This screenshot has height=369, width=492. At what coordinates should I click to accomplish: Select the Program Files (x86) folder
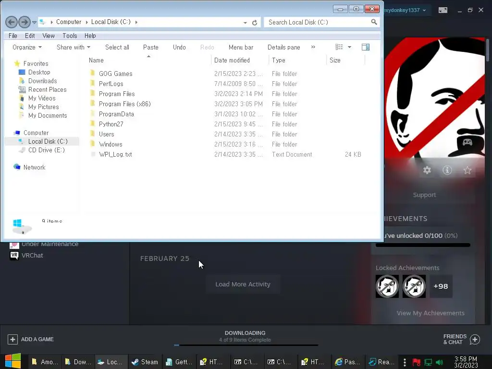(124, 104)
